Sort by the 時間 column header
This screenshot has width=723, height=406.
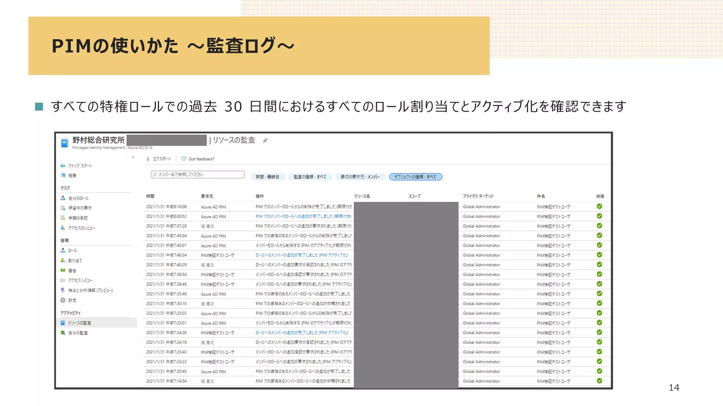pyautogui.click(x=150, y=196)
